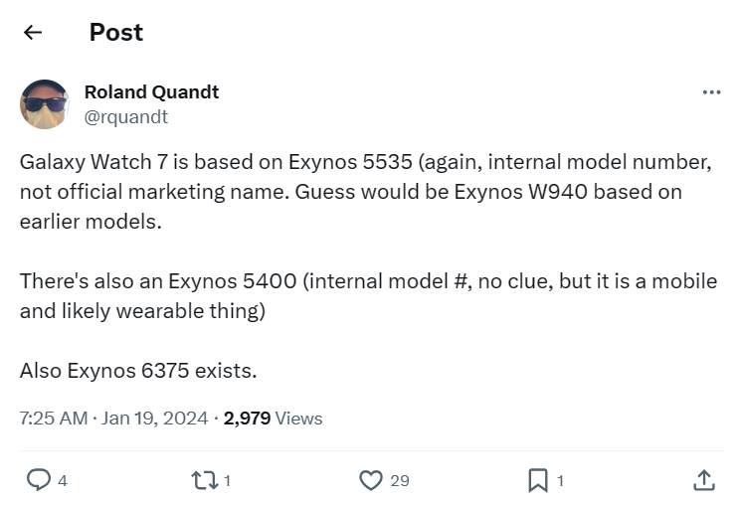Bookmark this post
Screen dimensions: 741x505
click(537, 480)
